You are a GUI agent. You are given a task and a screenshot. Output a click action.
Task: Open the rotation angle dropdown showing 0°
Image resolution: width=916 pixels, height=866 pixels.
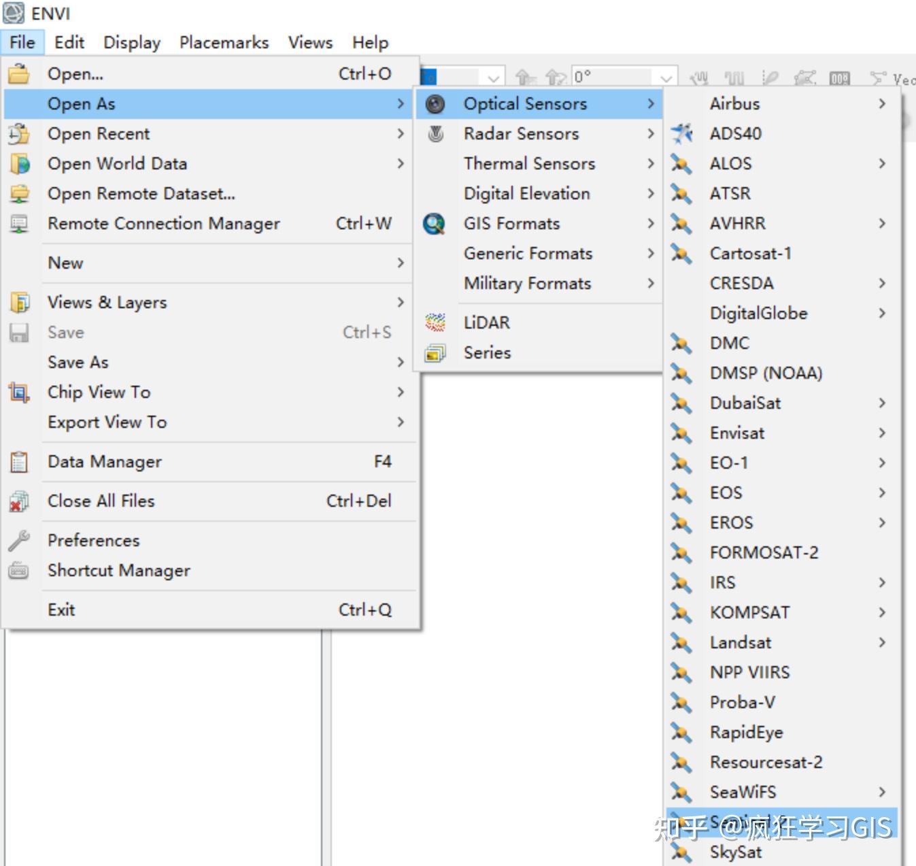(666, 77)
